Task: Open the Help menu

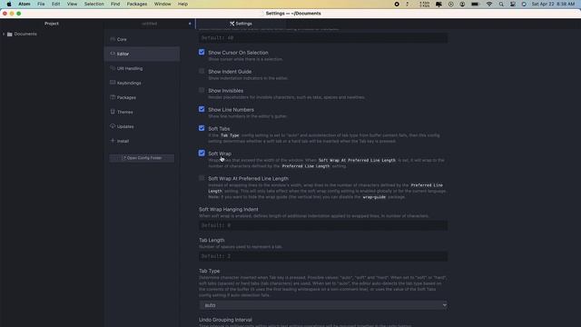Action: (182, 4)
